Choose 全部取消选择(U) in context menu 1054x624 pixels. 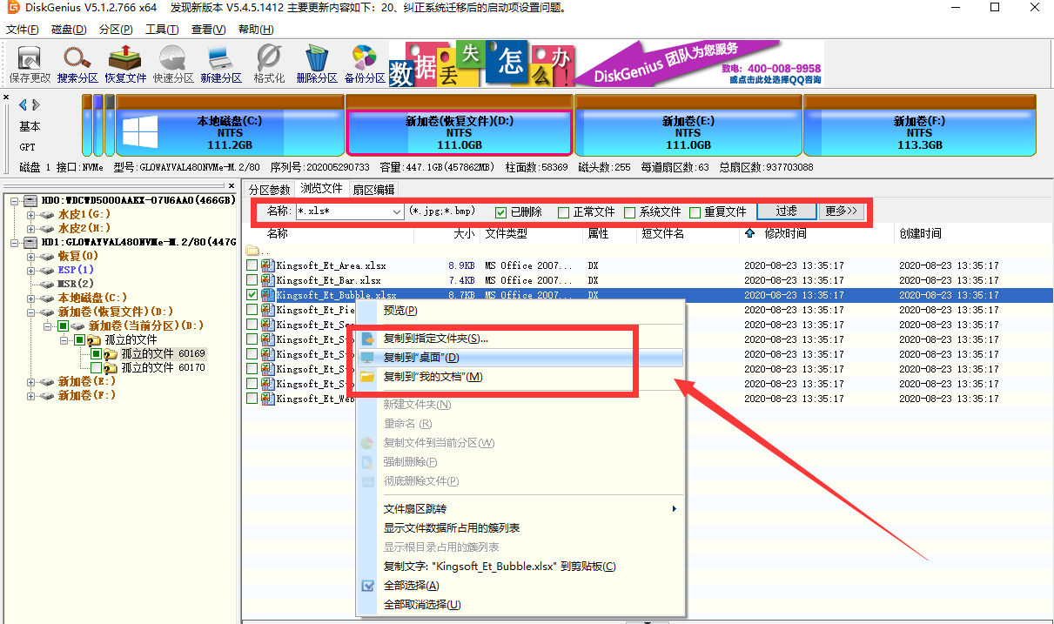(520, 605)
